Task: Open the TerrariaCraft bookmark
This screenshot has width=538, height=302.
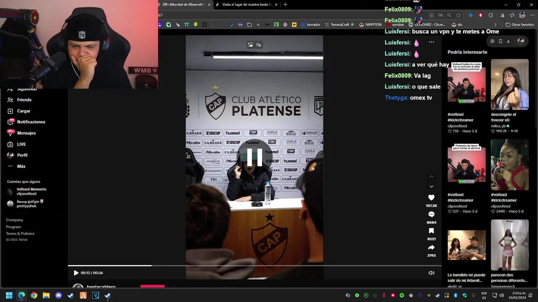Action: 339,25
